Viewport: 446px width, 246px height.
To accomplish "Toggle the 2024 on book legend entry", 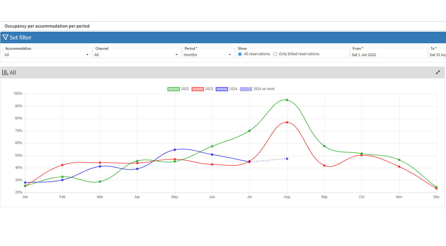I will pos(258,89).
